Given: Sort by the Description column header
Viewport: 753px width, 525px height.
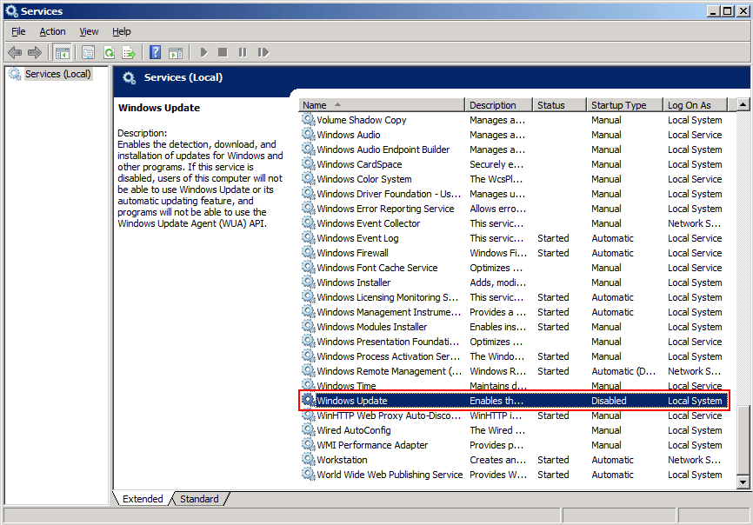Looking at the screenshot, I should pyautogui.click(x=499, y=105).
